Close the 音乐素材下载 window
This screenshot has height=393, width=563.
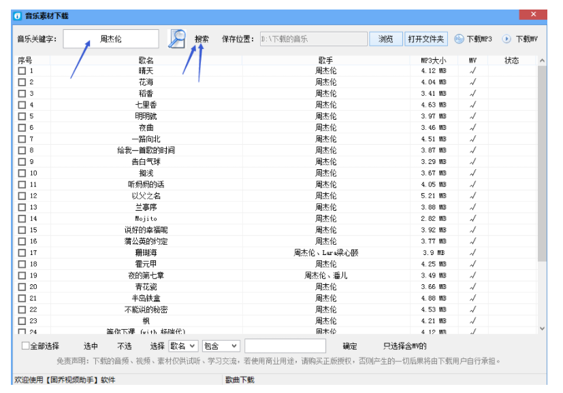[x=533, y=15]
